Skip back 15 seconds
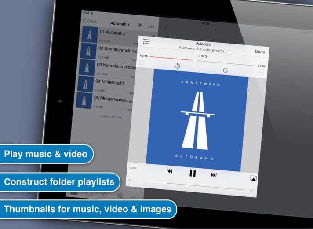The image size is (313, 229). coord(178,66)
